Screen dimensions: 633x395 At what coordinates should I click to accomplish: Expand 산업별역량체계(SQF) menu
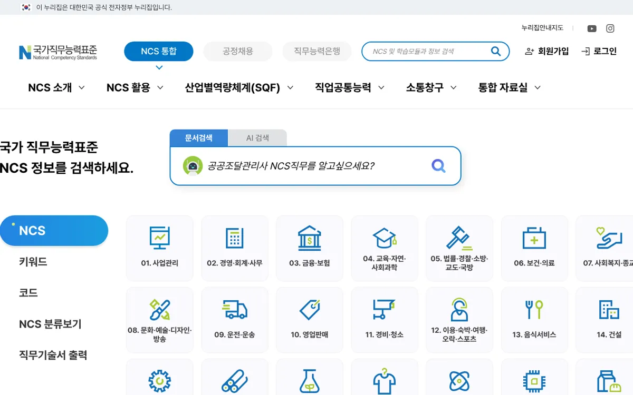(239, 87)
